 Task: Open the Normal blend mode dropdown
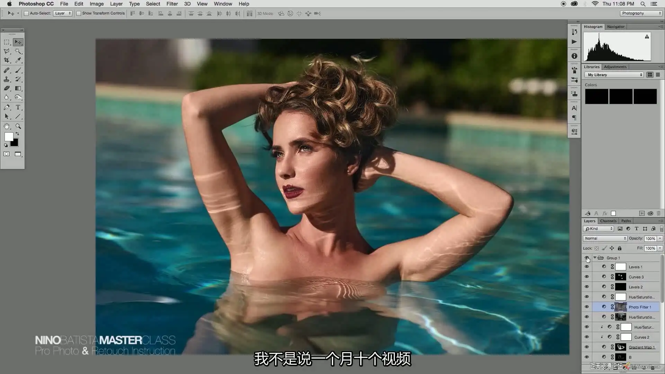tap(605, 239)
